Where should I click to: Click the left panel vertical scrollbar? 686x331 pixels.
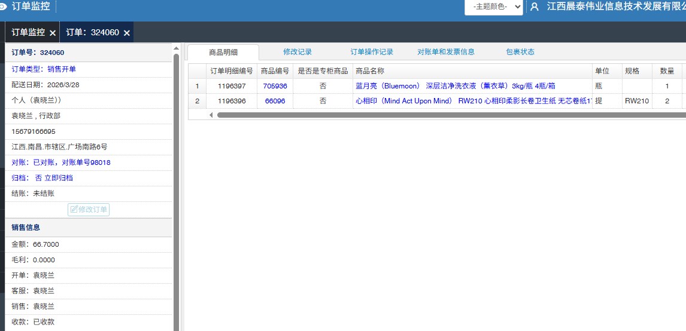(176, 179)
